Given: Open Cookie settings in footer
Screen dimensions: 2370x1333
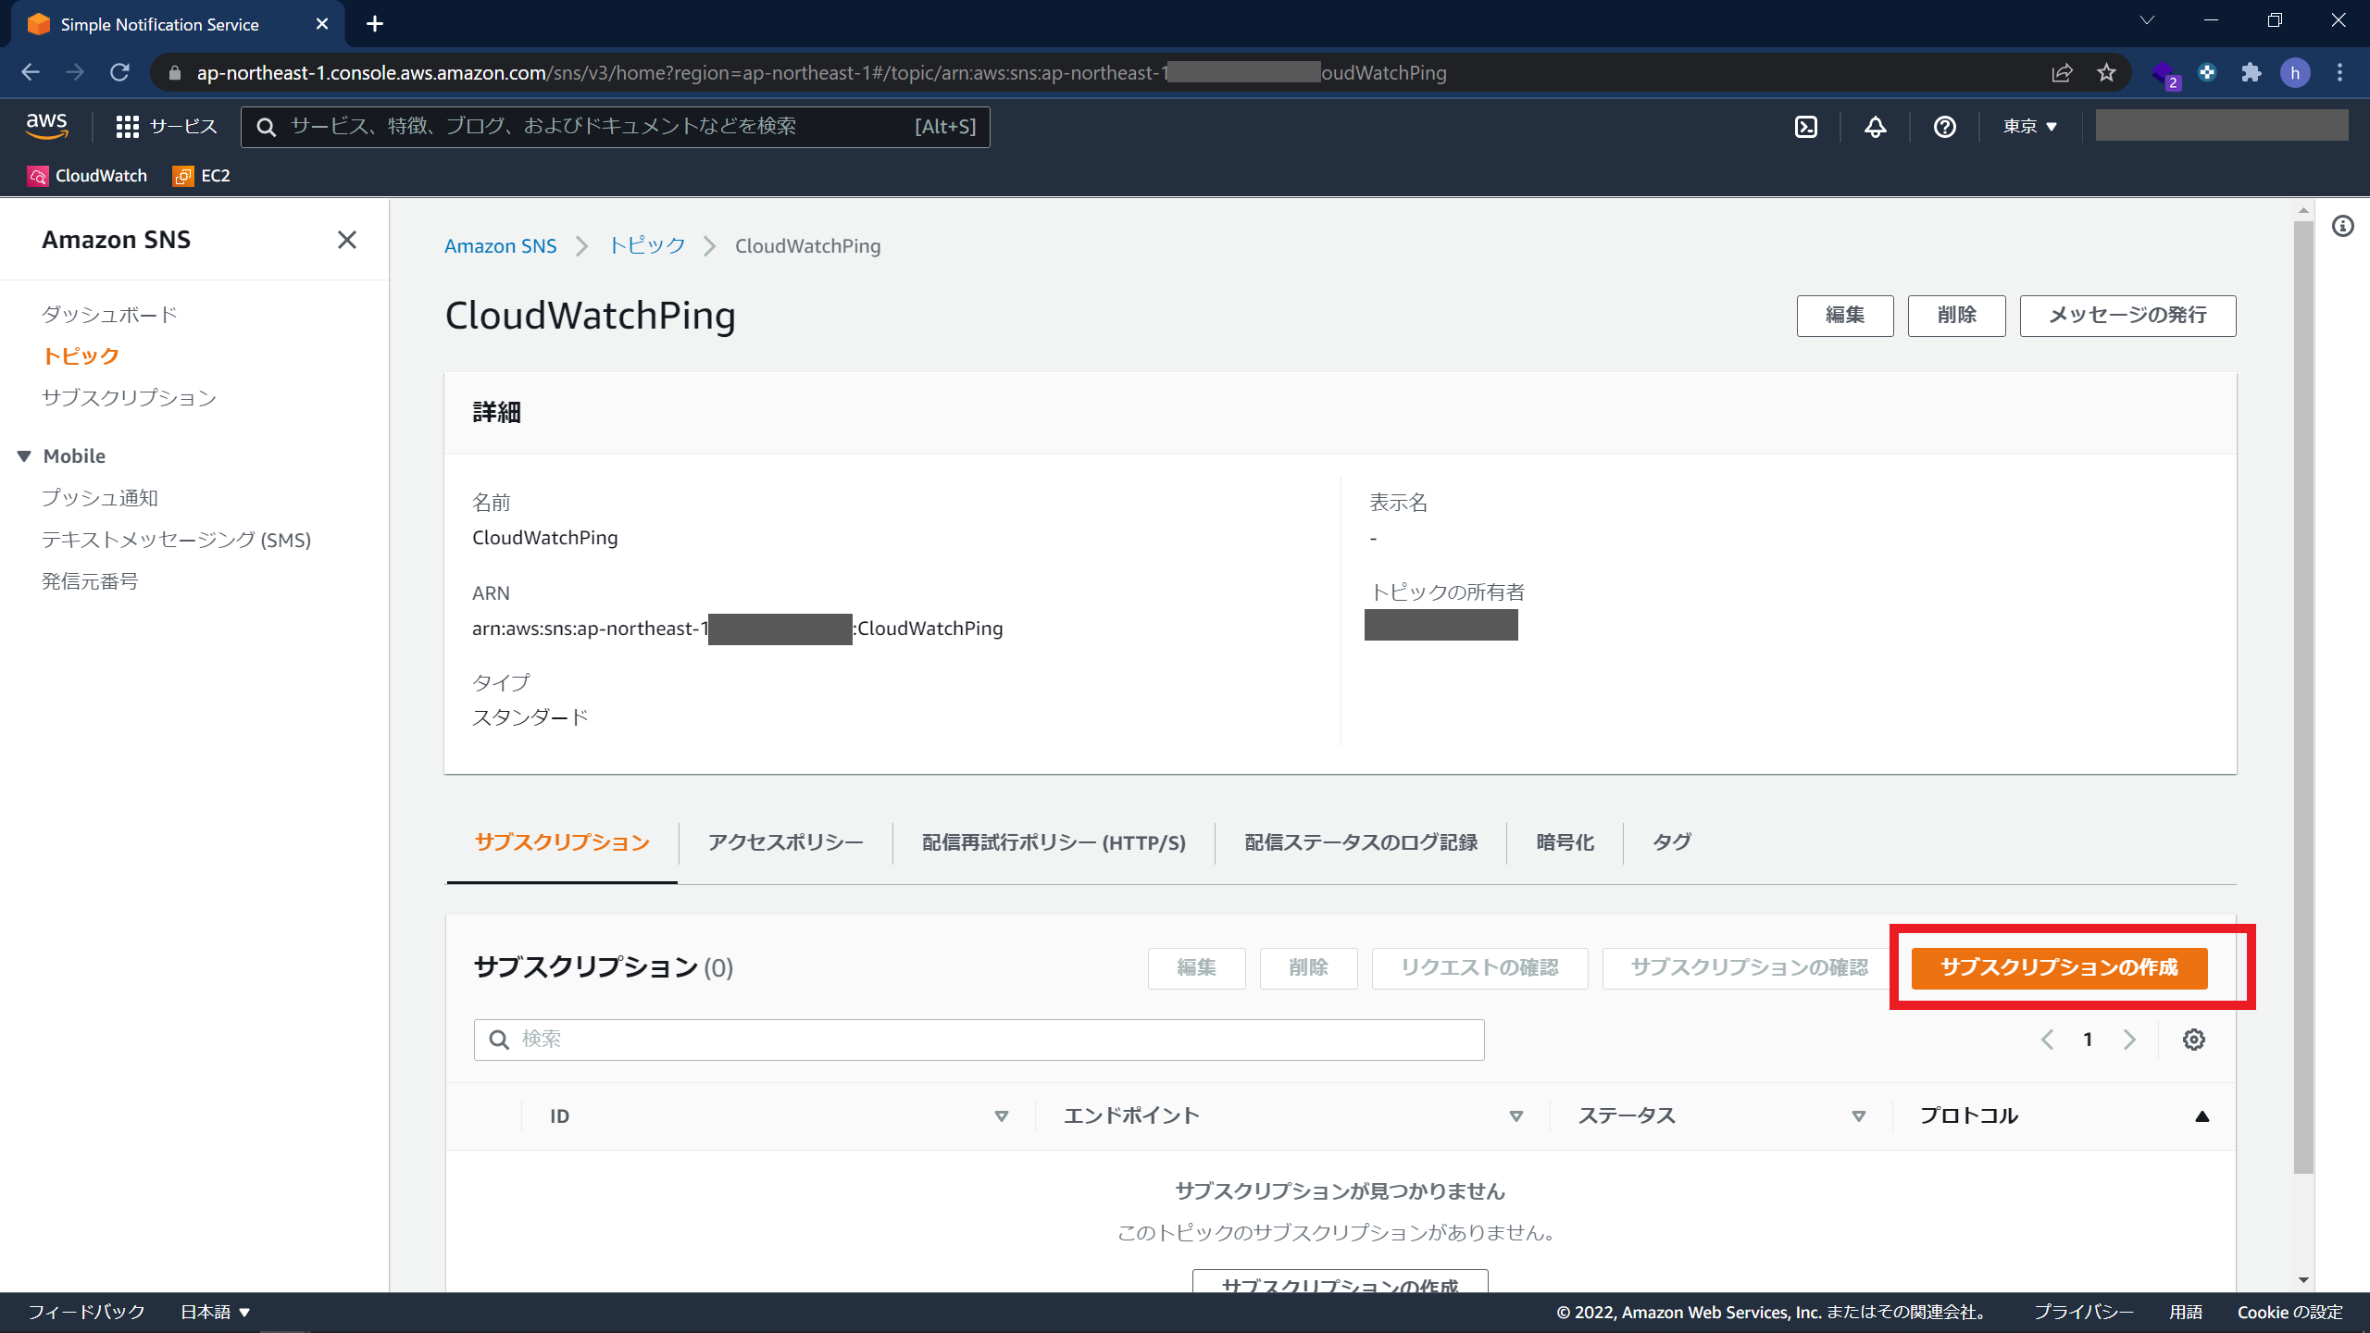Looking at the screenshot, I should pos(2289,1312).
